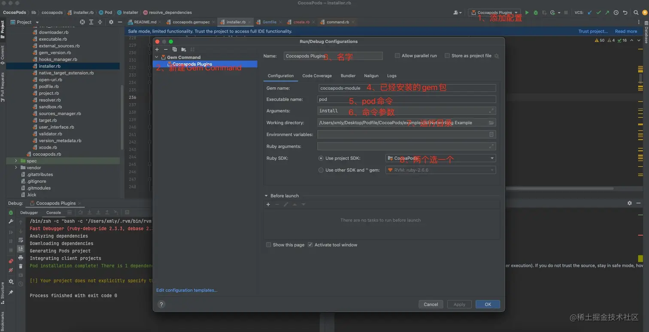Revert changes with the rollback arrow icon
Image resolution: width=649 pixels, height=332 pixels.
coord(625,13)
